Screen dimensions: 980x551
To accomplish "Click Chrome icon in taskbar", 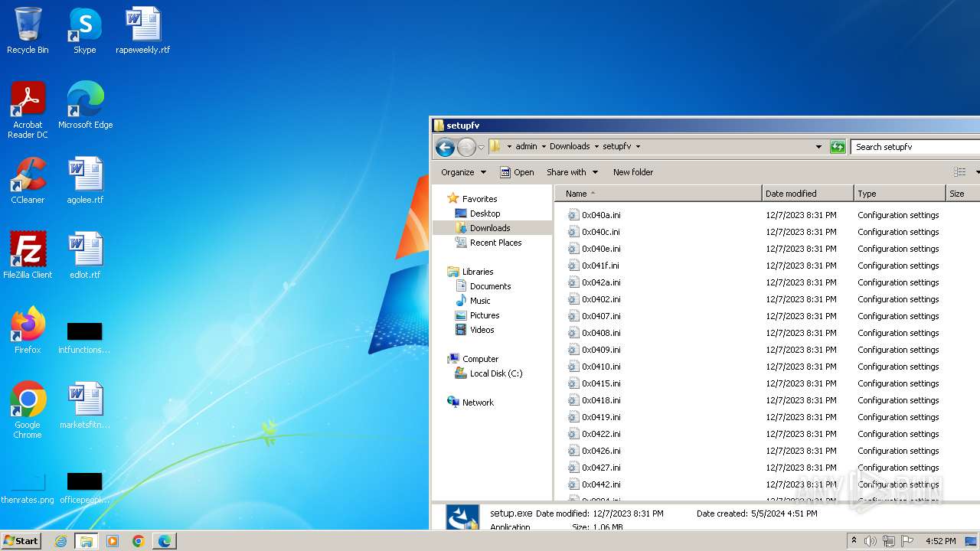I will coord(139,541).
